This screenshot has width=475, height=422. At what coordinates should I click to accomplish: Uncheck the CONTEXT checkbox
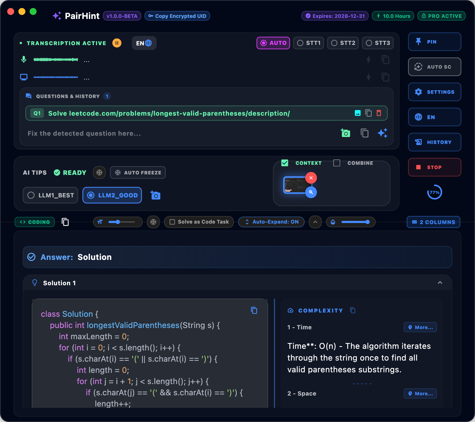point(285,163)
